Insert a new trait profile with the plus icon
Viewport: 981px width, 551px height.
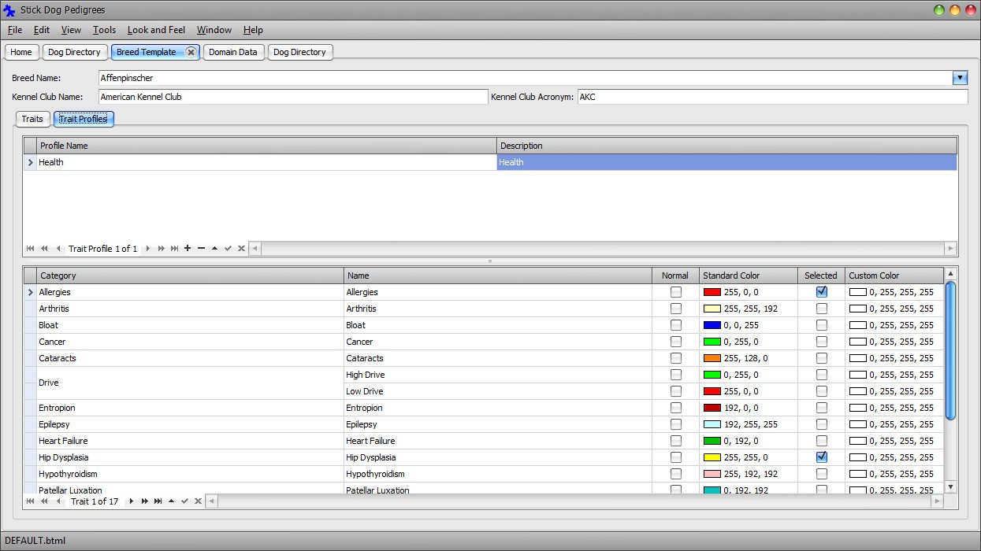coord(188,248)
